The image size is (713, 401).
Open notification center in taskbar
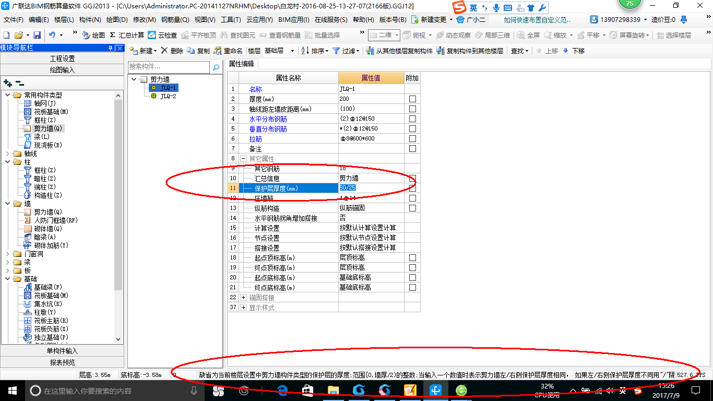tap(696, 390)
